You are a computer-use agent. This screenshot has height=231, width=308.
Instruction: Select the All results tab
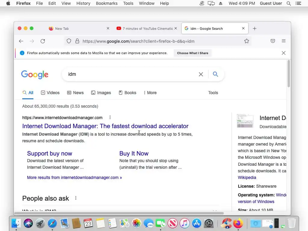[28, 93]
